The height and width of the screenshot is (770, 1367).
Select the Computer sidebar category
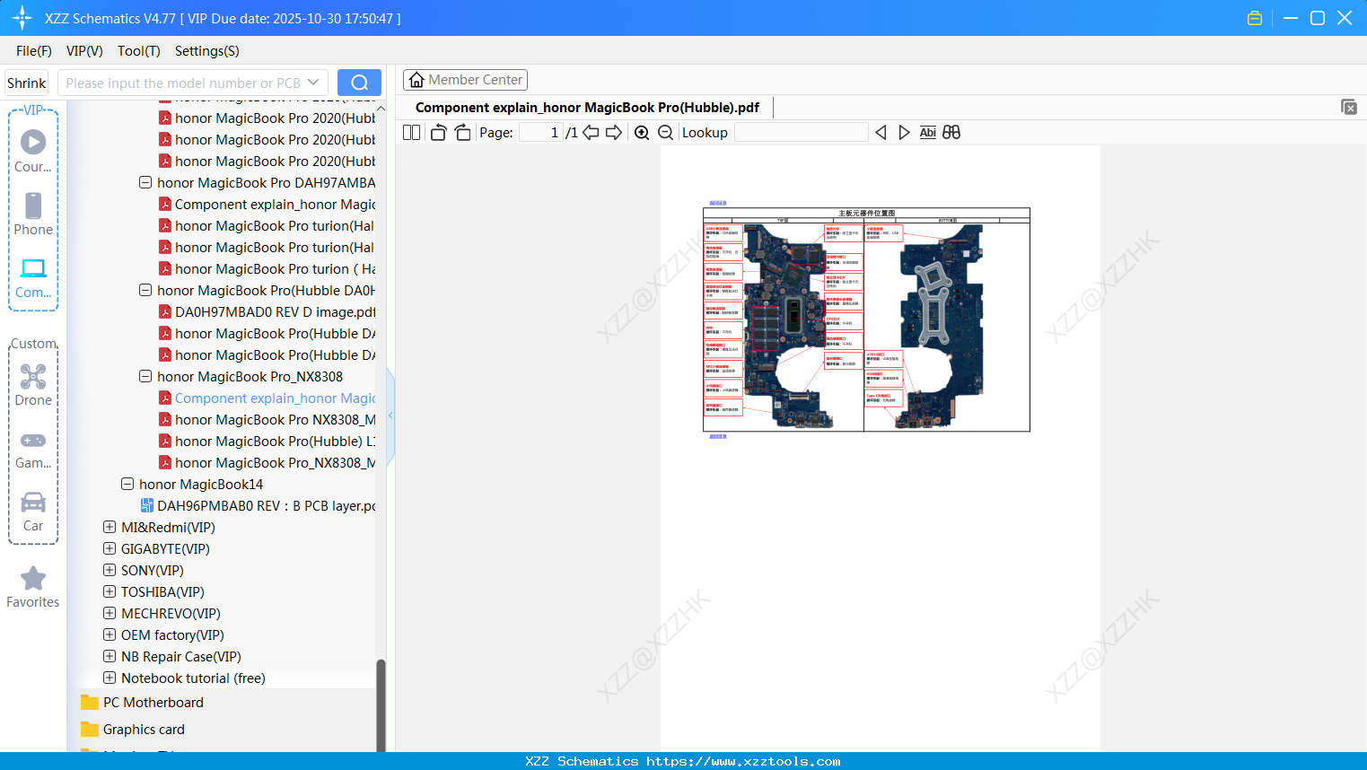(33, 278)
